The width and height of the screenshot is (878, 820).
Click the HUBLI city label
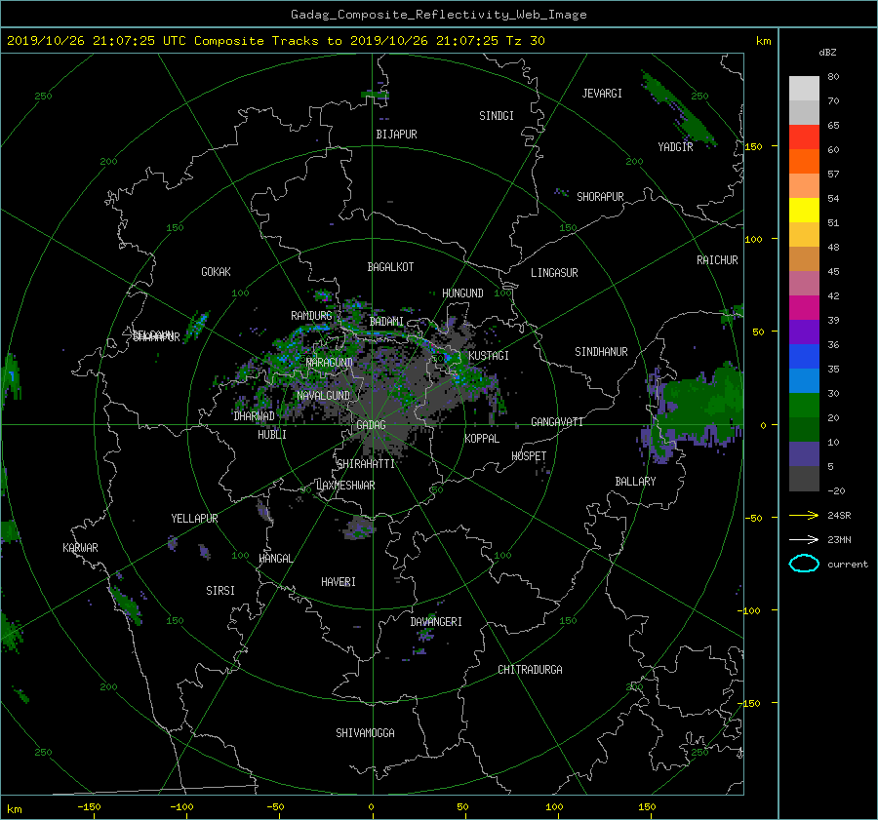[271, 434]
